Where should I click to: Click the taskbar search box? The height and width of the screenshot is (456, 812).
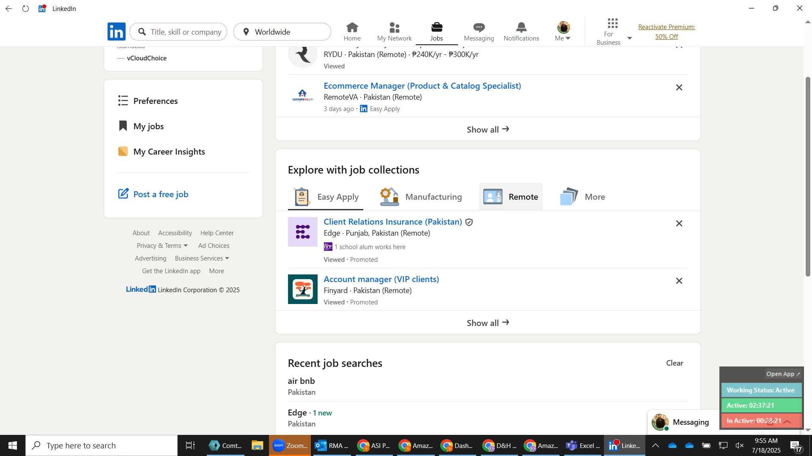(x=101, y=445)
